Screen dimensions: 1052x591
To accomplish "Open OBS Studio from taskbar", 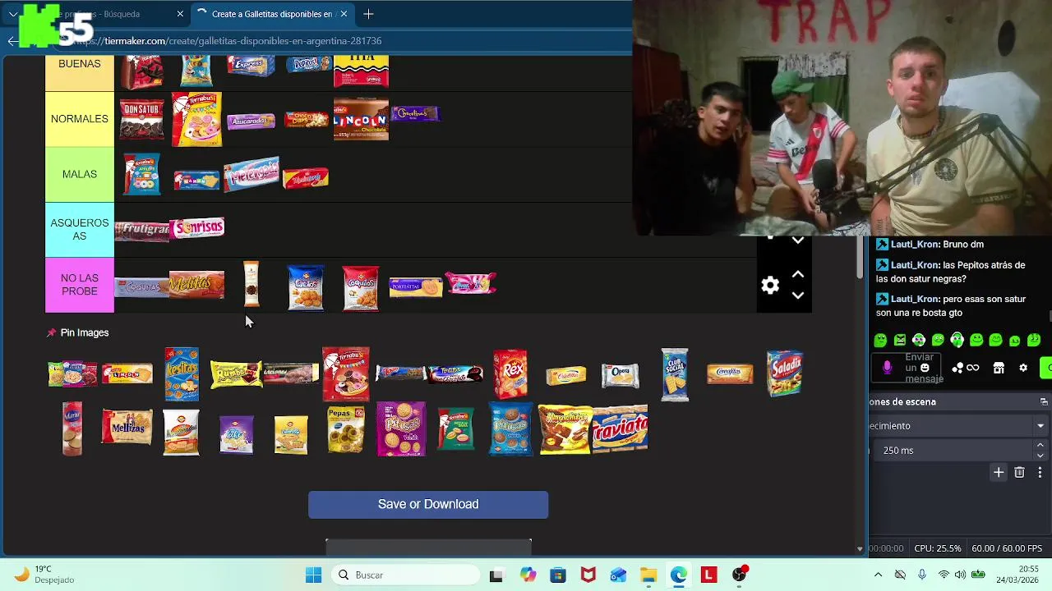I will pyautogui.click(x=739, y=575).
